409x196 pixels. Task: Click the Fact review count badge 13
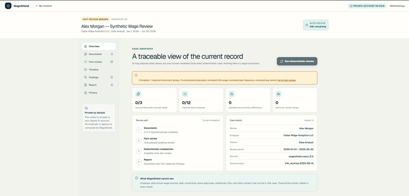111,62
